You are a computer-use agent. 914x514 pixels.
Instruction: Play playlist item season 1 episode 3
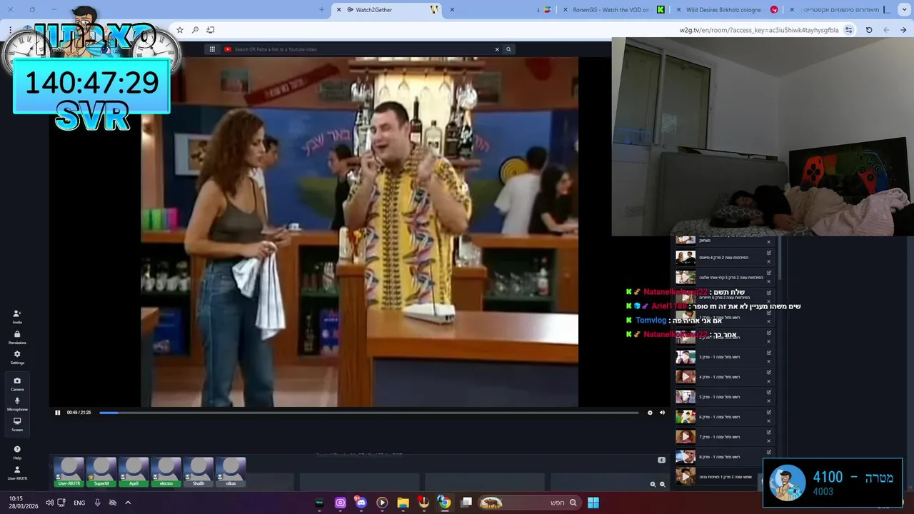click(685, 357)
